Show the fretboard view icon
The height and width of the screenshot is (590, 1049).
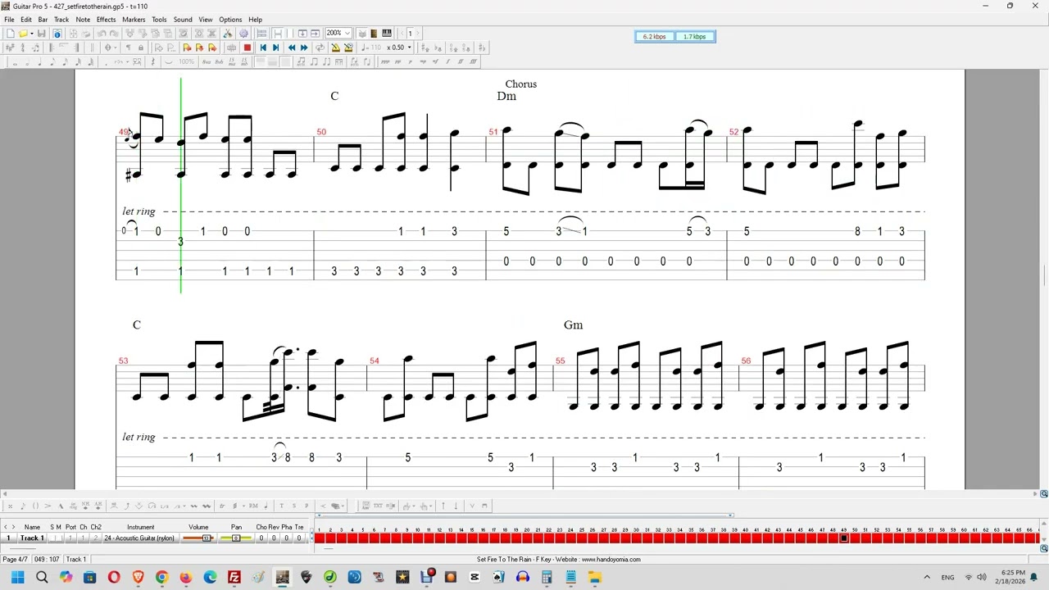374,34
